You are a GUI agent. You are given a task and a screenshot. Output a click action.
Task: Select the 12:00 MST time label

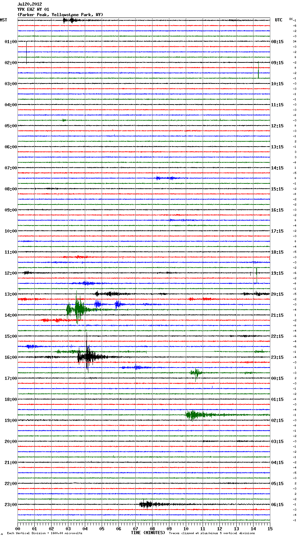pyautogui.click(x=11, y=273)
